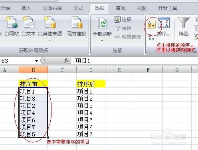198x150 pixels.
Task: Open the 页面布局 (Page Layout) tab
Action: (x=52, y=8)
